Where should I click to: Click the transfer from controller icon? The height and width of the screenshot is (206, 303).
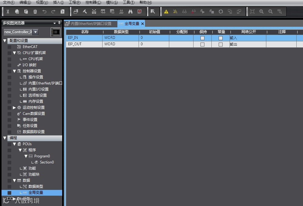click(x=239, y=12)
